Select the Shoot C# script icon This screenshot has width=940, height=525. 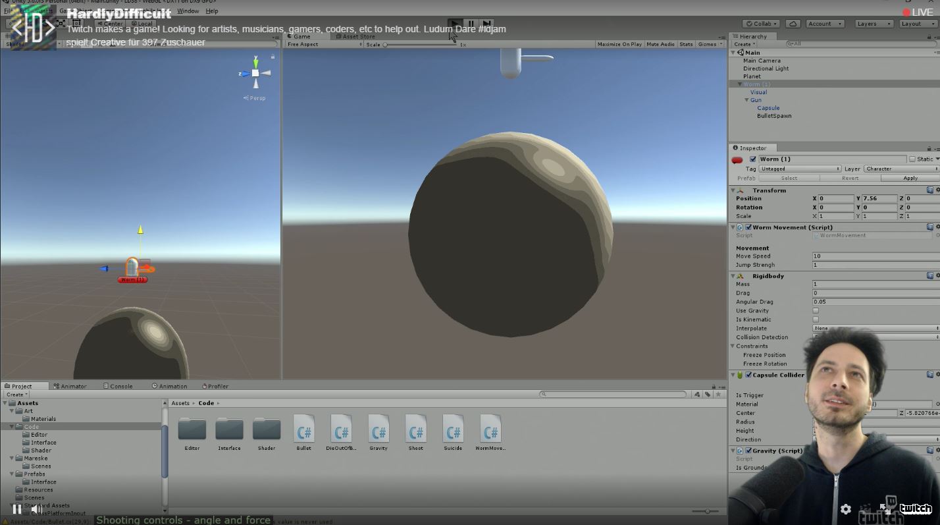coord(416,429)
